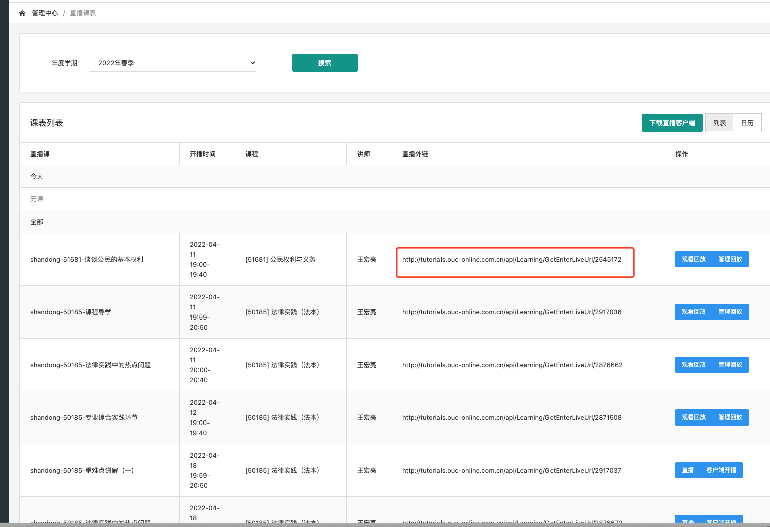
Task: Click live URL ending 2545172
Action: click(512, 259)
